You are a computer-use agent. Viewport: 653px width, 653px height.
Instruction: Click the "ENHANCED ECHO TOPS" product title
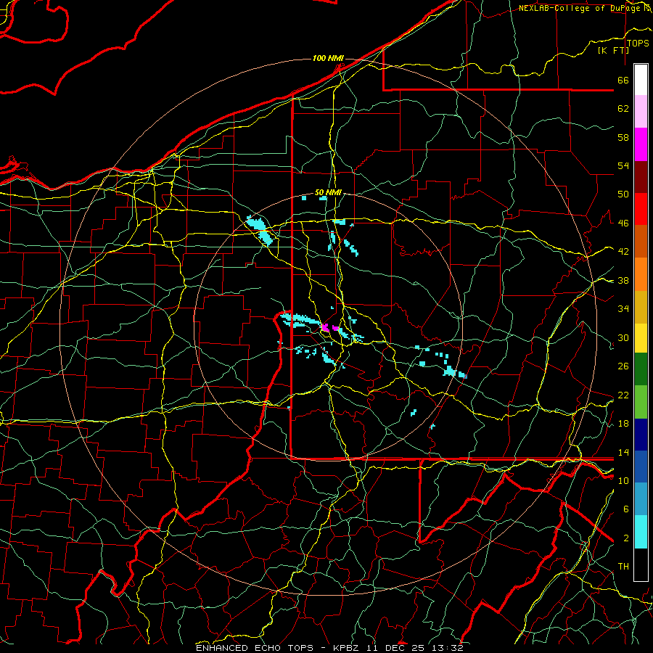pos(255,648)
